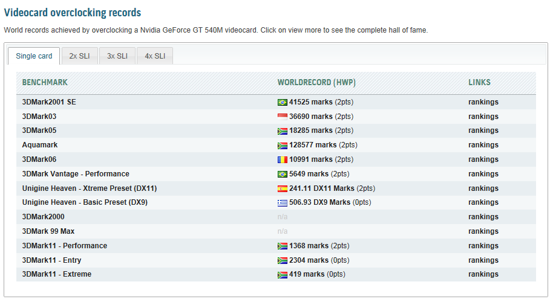This screenshot has height=302, width=553.
Task: Click the 419 marks record score
Action: click(307, 274)
